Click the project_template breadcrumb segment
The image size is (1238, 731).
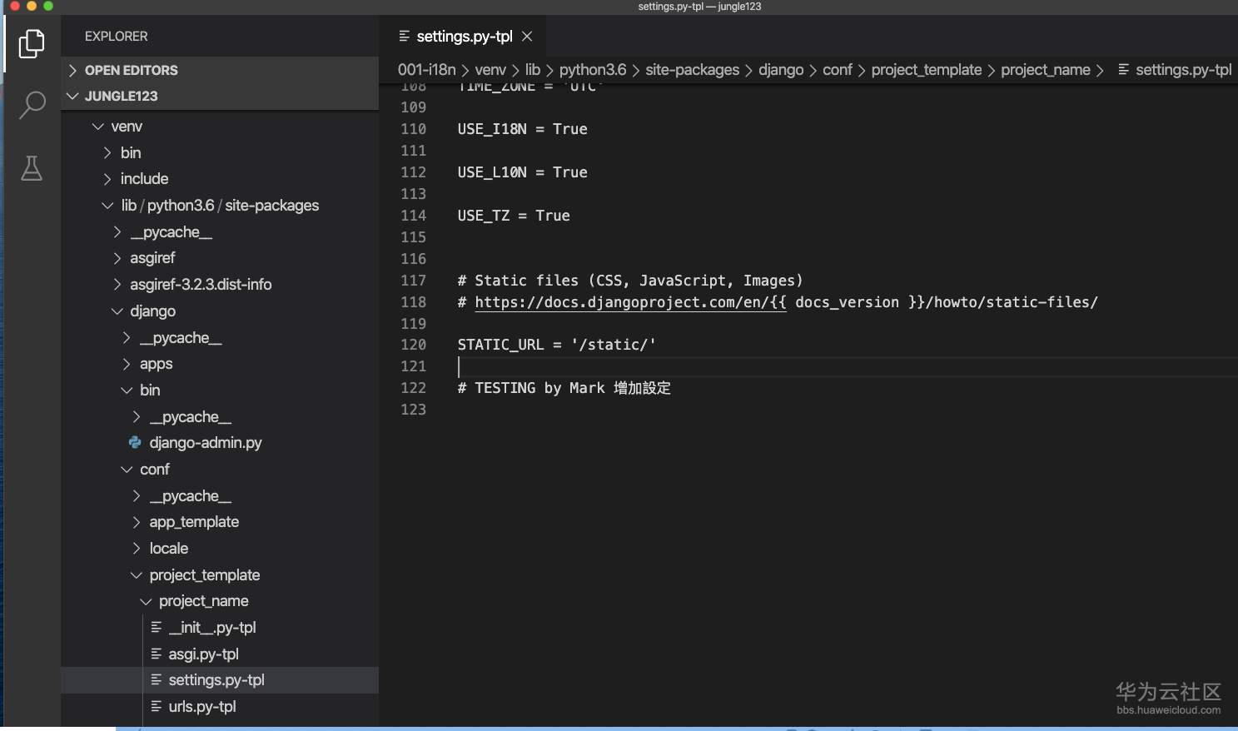pyautogui.click(x=926, y=70)
